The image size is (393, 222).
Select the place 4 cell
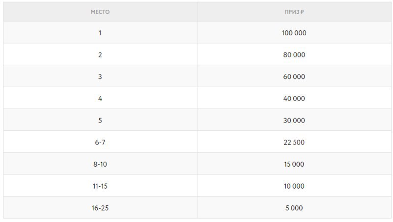[x=100, y=99]
